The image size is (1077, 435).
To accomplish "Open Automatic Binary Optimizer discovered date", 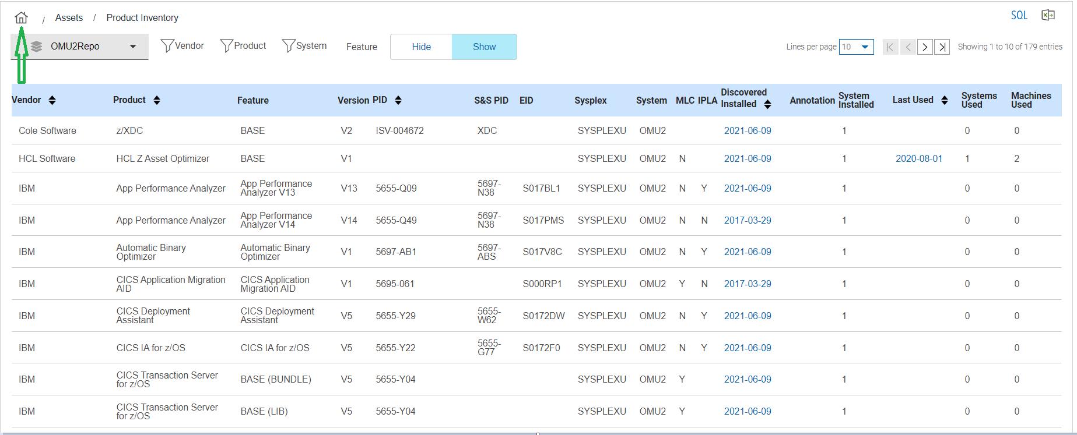I will coord(748,252).
